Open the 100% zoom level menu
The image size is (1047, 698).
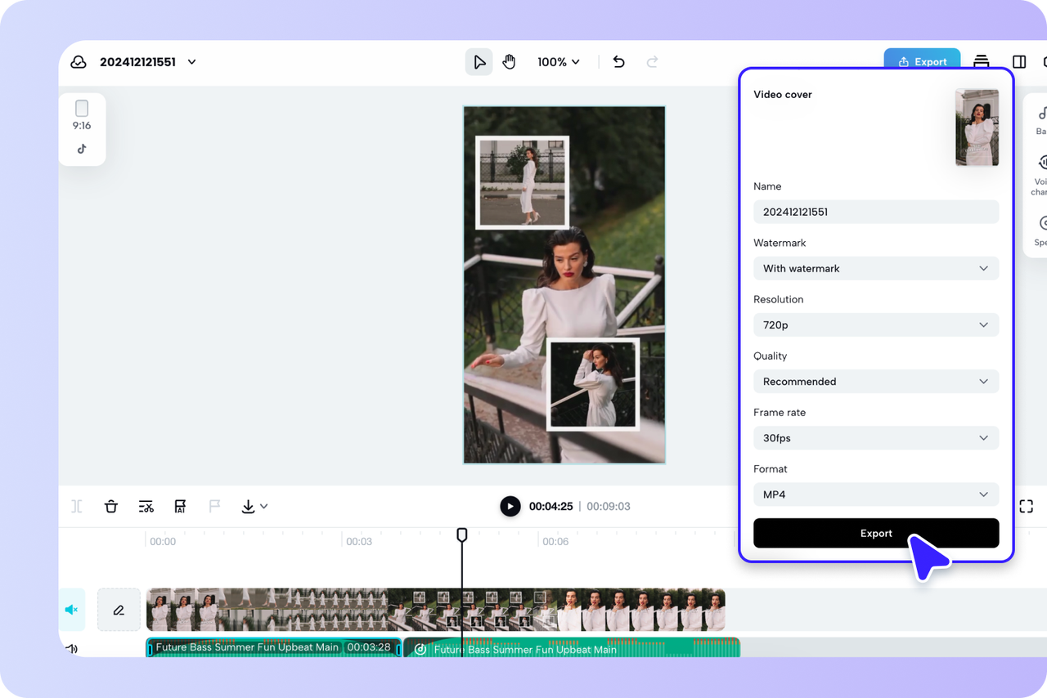(x=558, y=62)
